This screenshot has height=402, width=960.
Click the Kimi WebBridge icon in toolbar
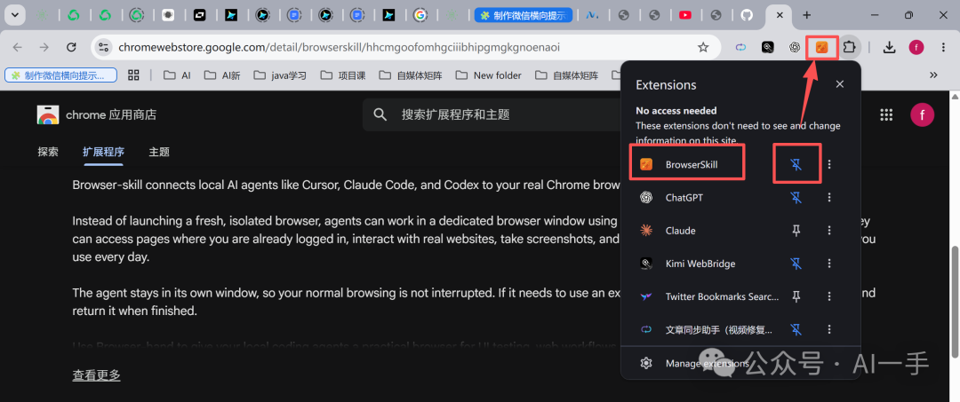point(768,47)
